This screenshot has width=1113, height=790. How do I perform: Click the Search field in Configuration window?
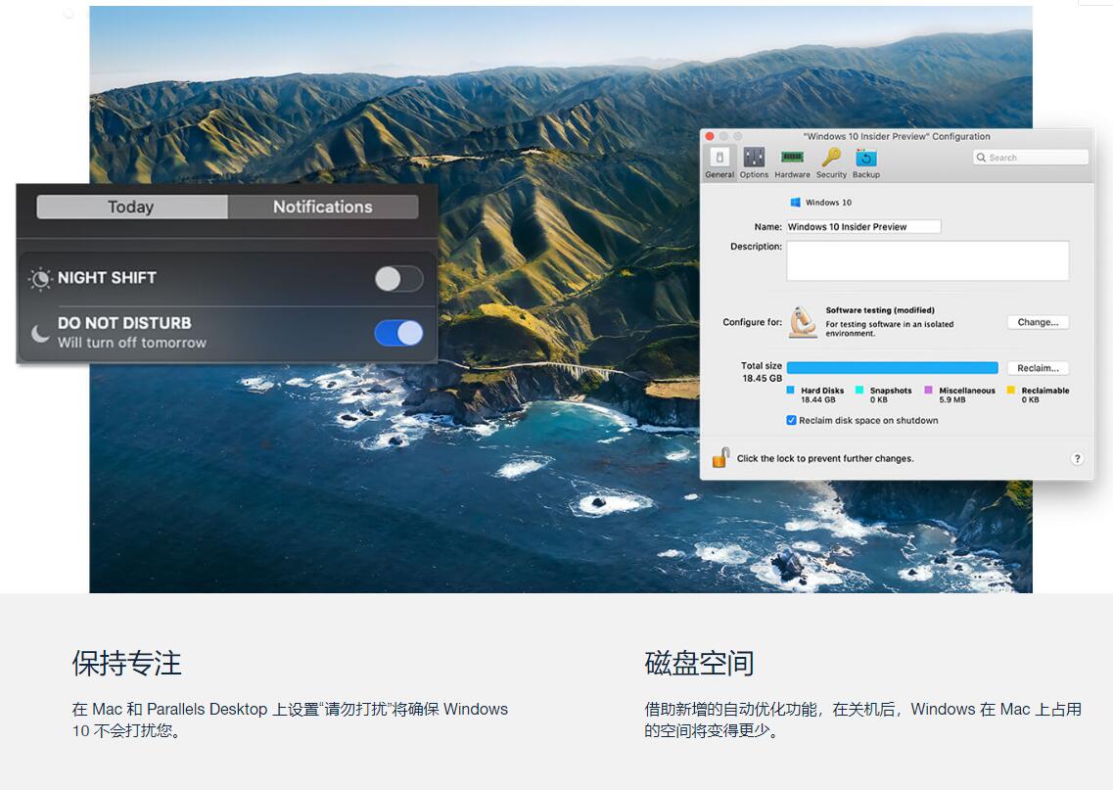click(1031, 158)
